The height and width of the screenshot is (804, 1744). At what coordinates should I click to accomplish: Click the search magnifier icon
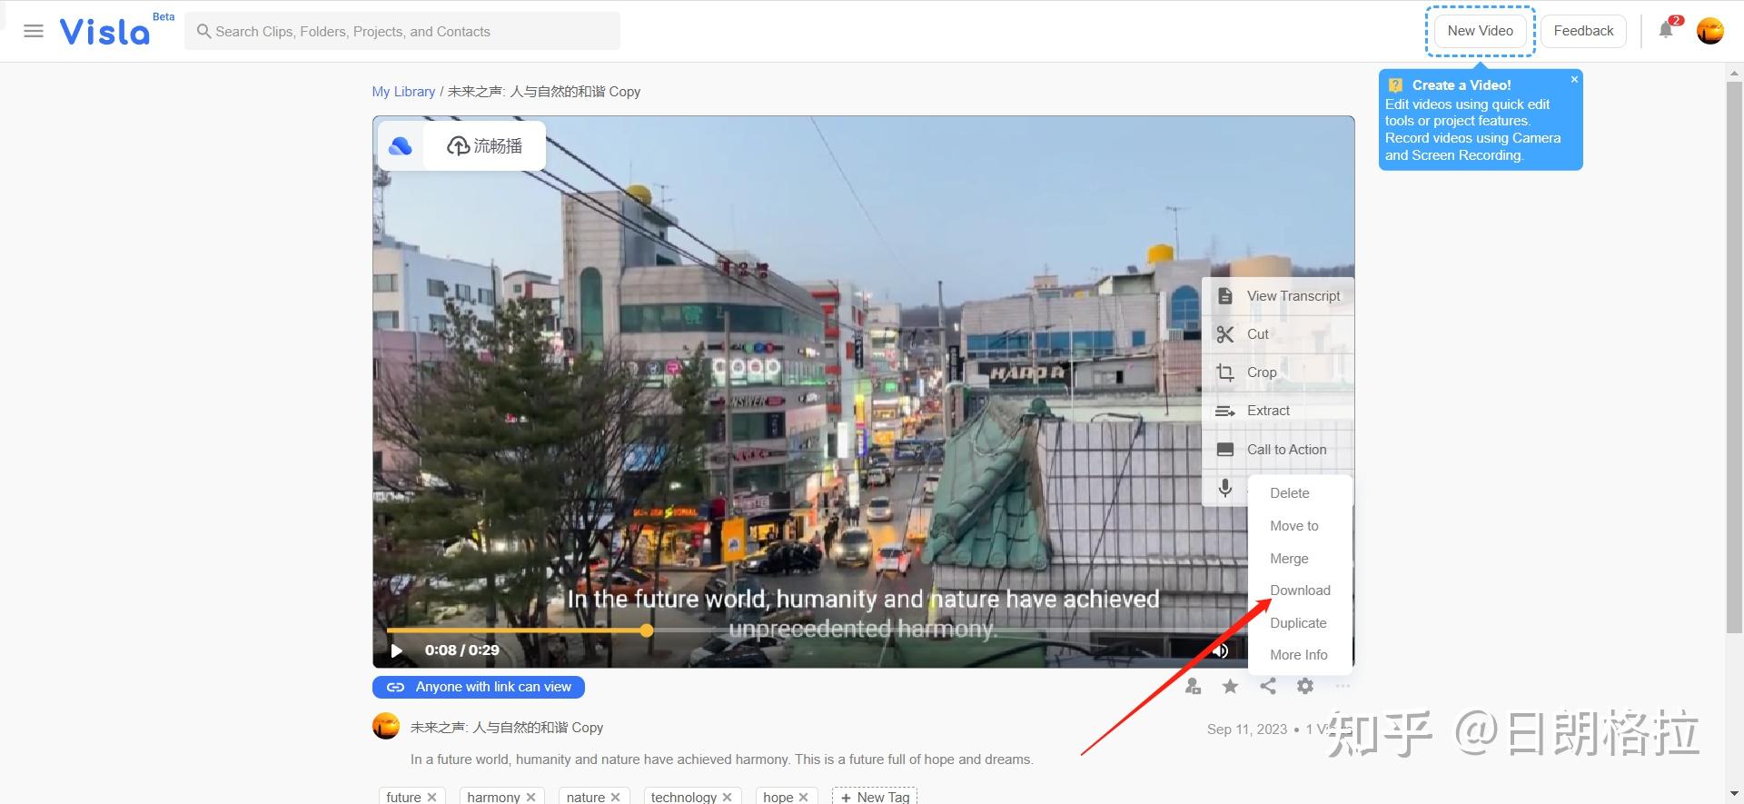click(x=204, y=31)
